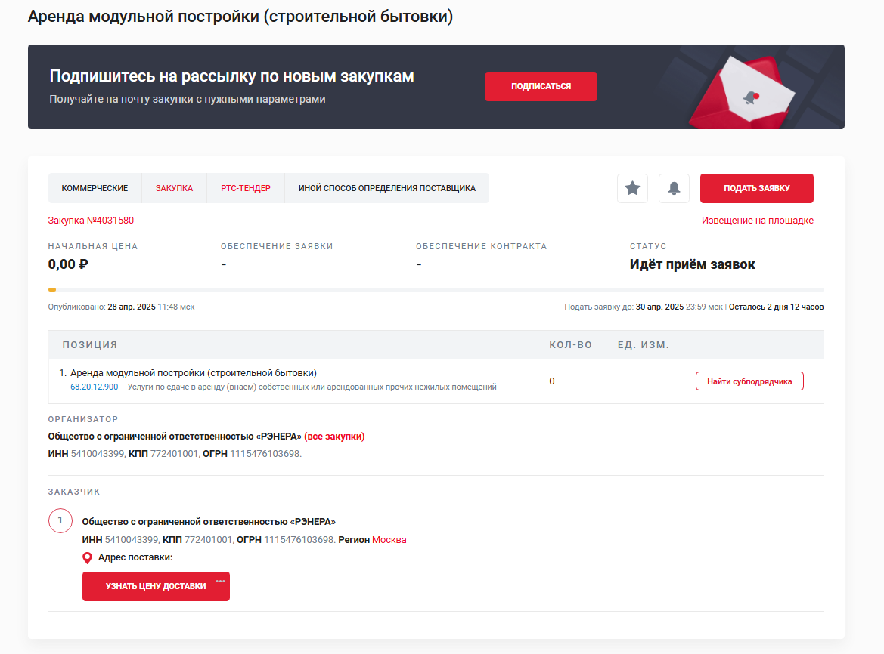Click the red map pin icon
884x654 pixels.
click(88, 558)
